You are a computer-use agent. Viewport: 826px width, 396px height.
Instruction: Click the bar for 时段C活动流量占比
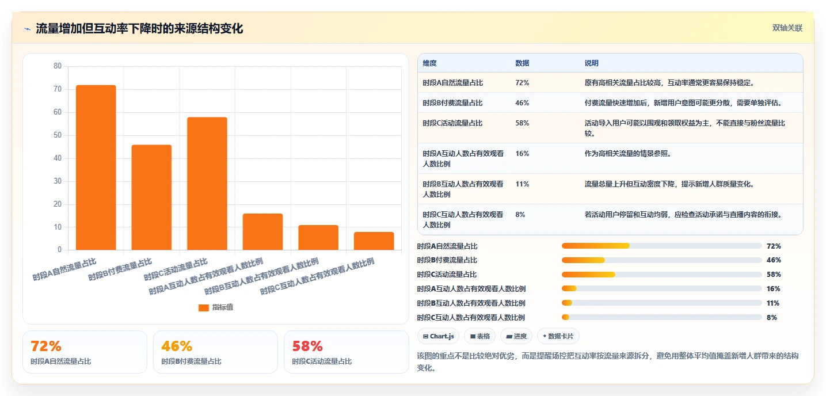[x=207, y=184]
